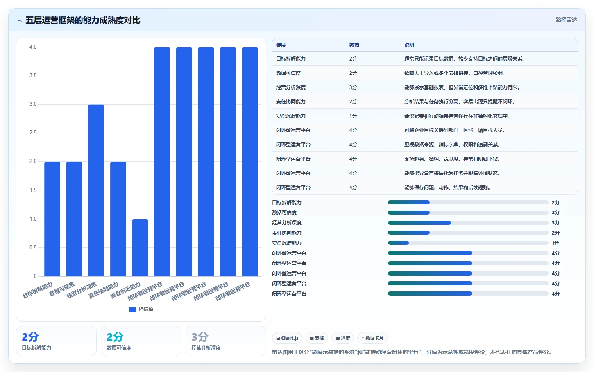The width and height of the screenshot is (594, 372).
Task: Click the 4.0 y-axis tick label
Action: point(33,47)
